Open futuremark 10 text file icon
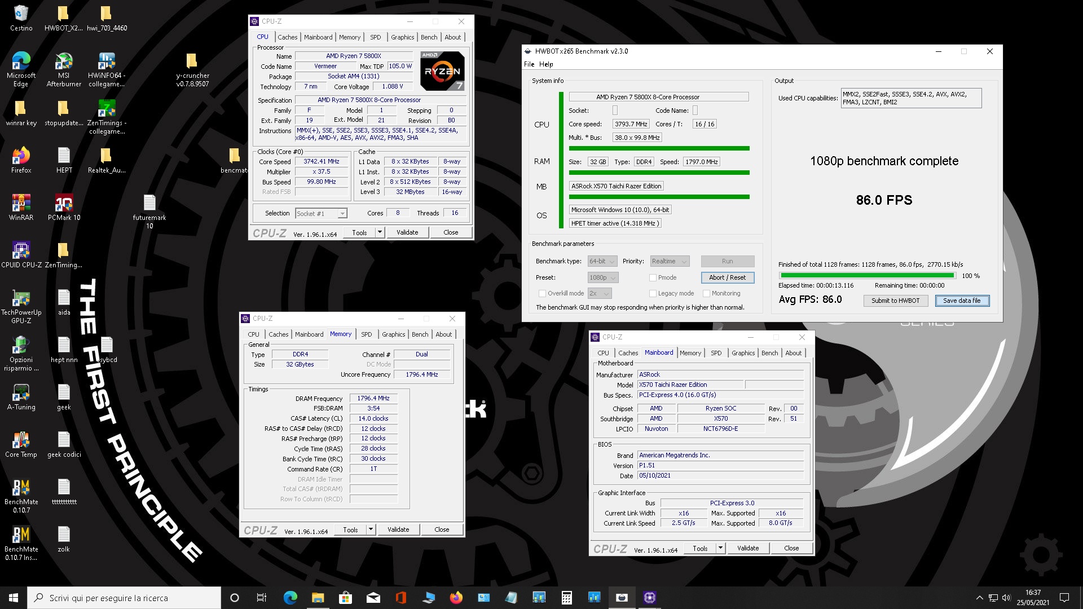This screenshot has width=1083, height=609. tap(149, 211)
